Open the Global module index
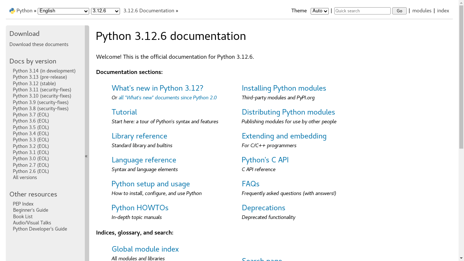Screen dimensions: 464x261 (x=145, y=249)
